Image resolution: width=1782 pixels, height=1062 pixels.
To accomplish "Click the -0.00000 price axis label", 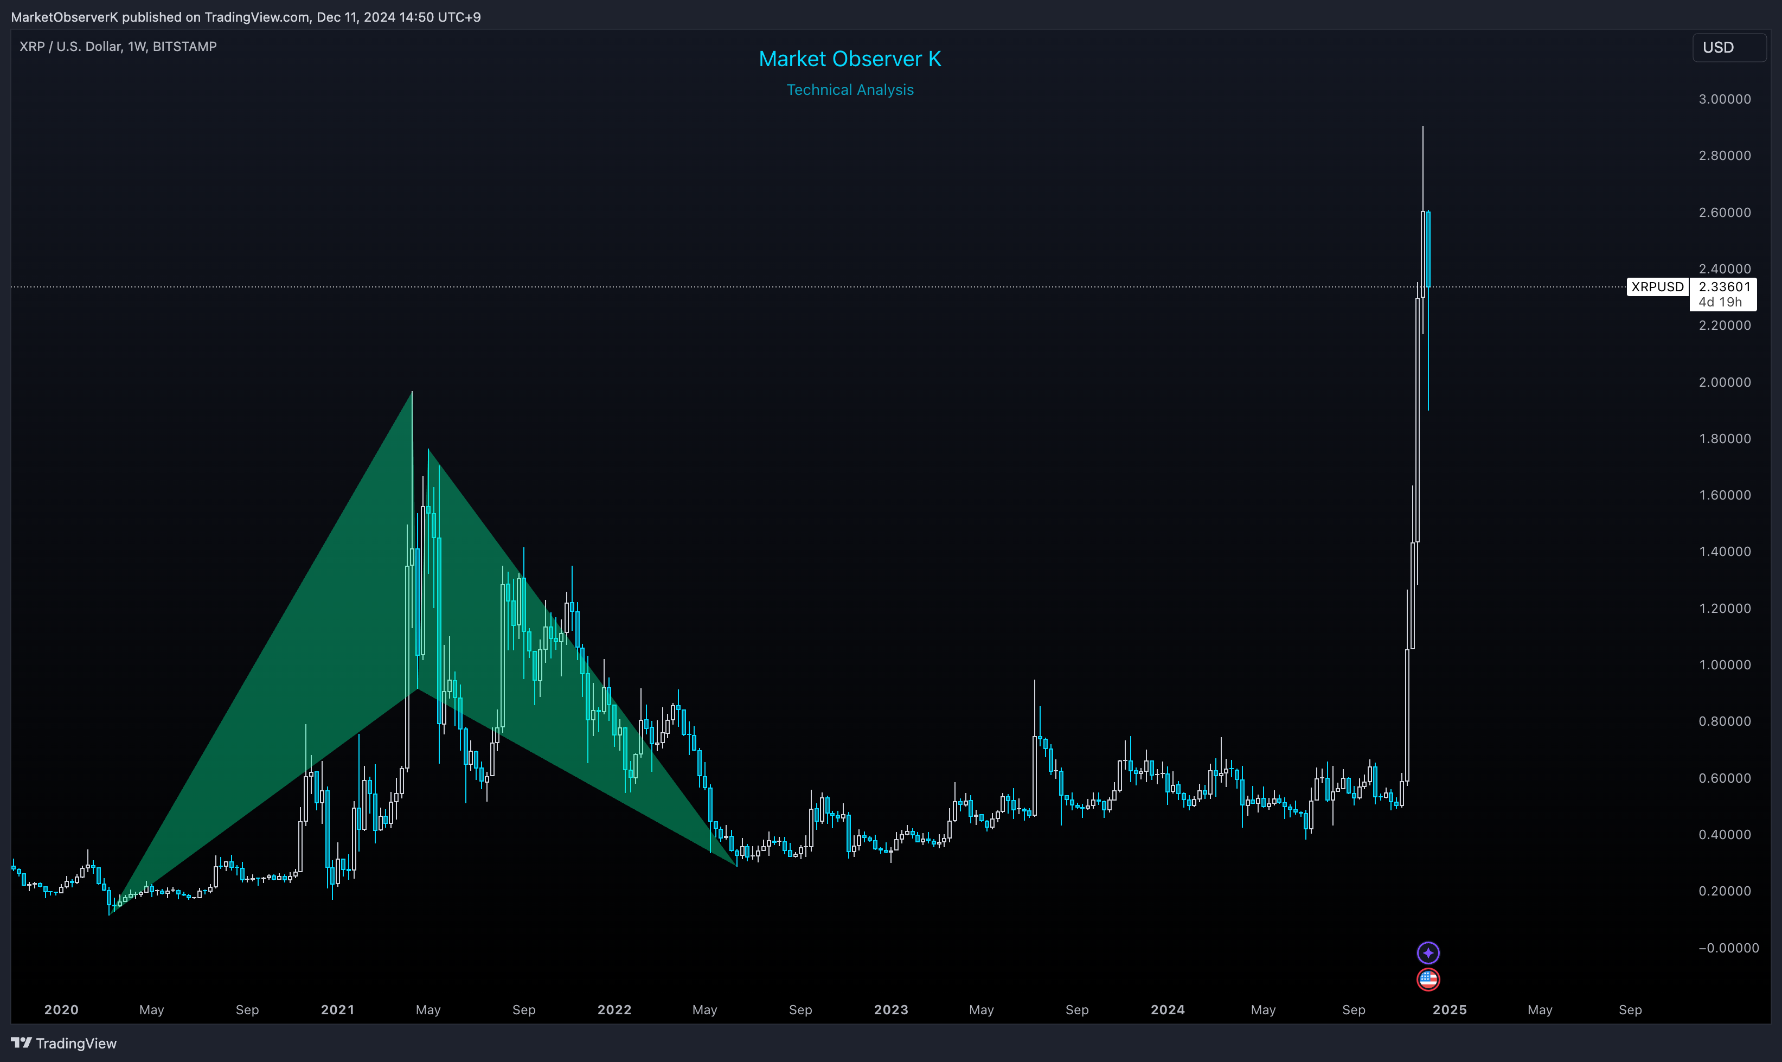I will pos(1728,948).
